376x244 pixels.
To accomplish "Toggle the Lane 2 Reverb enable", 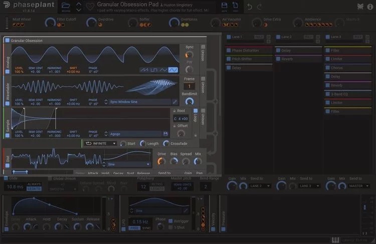I will pos(278,59).
